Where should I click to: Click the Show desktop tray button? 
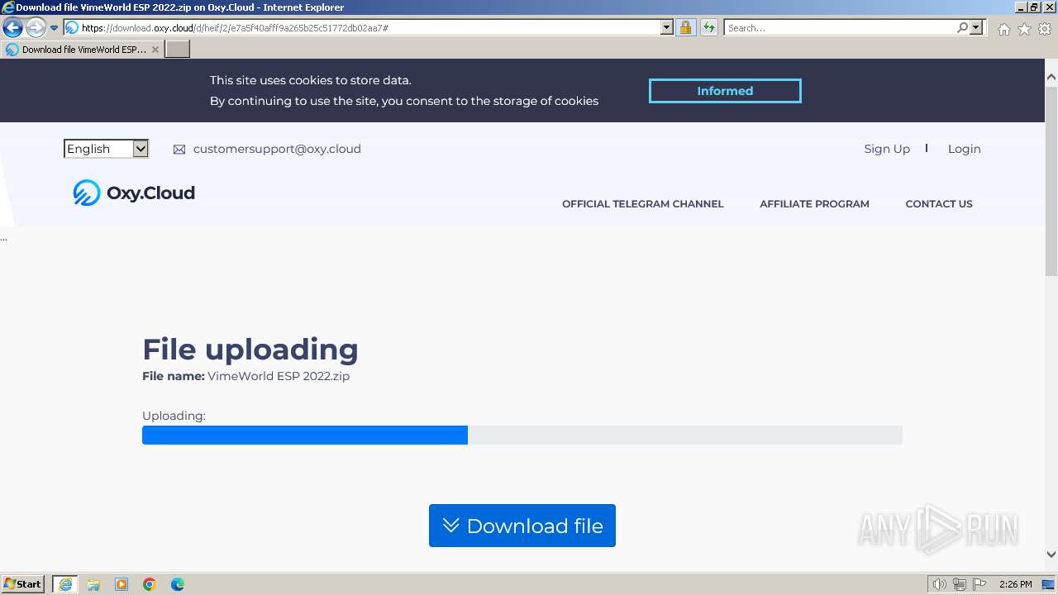coord(1049,584)
